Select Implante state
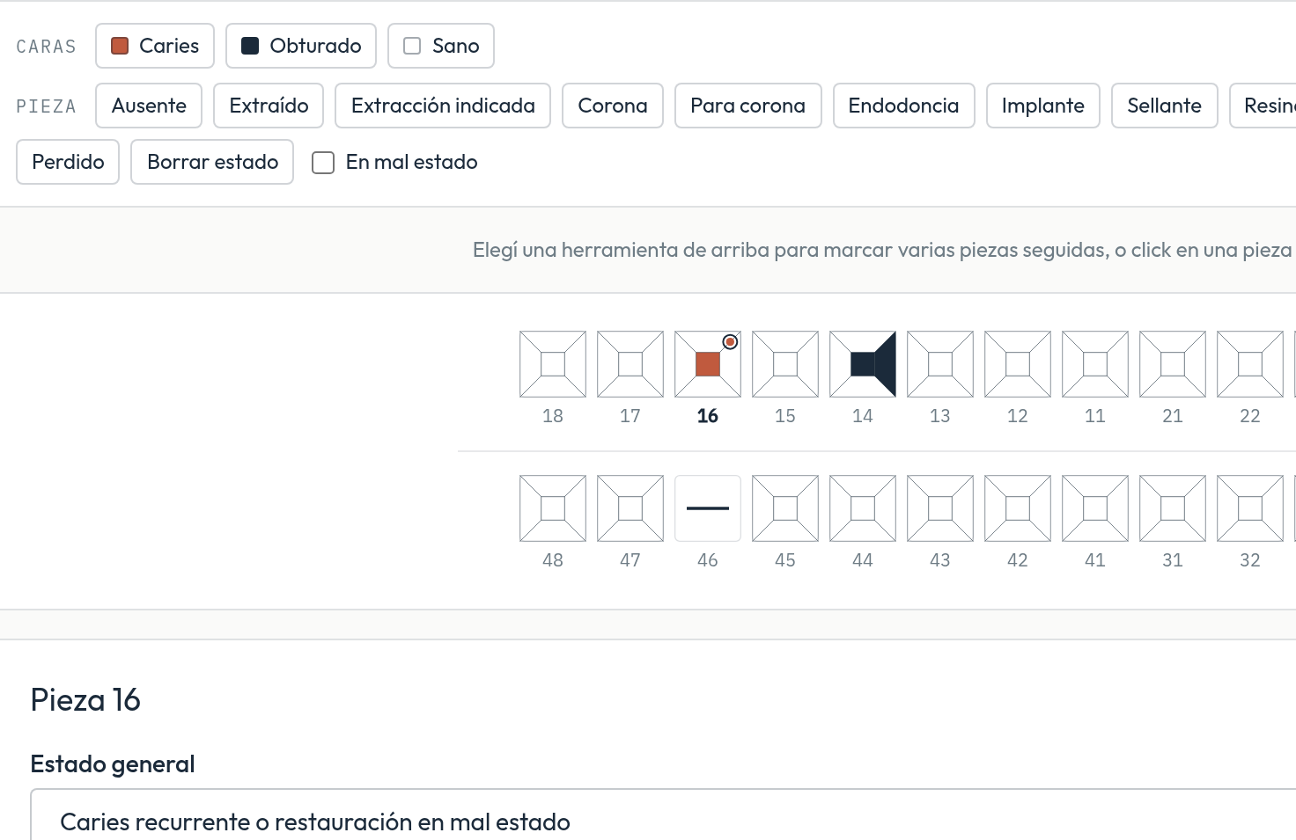This screenshot has height=840, width=1296. (1043, 106)
